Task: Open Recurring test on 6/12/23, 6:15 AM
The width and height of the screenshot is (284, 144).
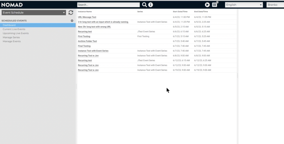Action: [85, 60]
